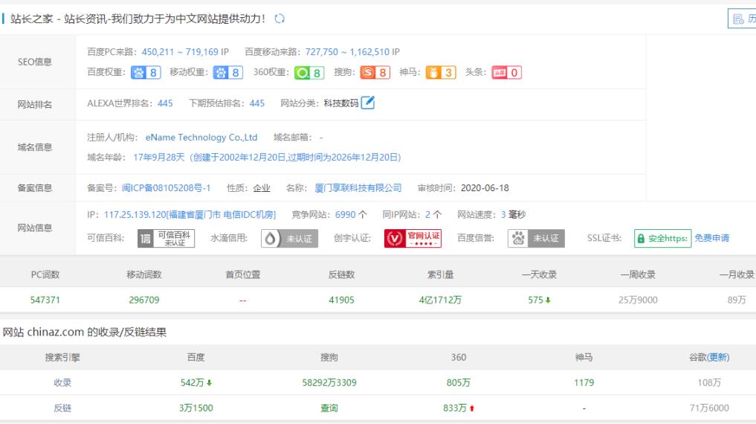This screenshot has width=756, height=424.
Task: Open index volume 4亿1712万
Action: 440,300
